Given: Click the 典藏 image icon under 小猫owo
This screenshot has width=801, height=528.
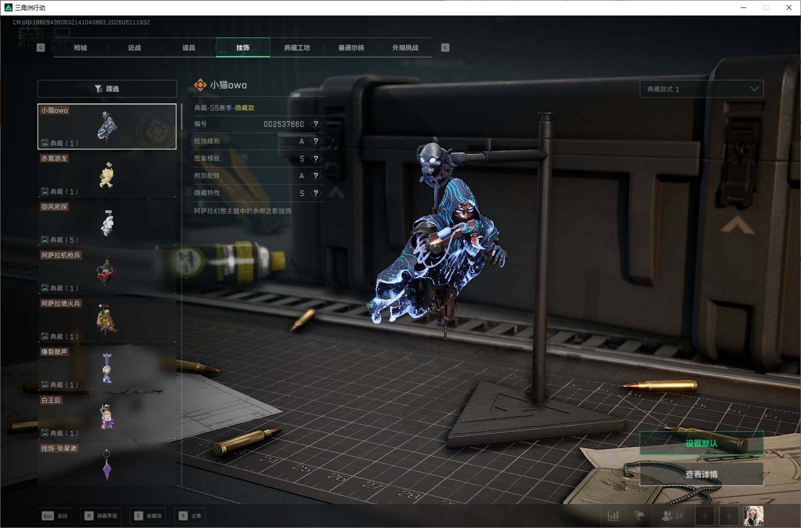Looking at the screenshot, I should (x=44, y=143).
